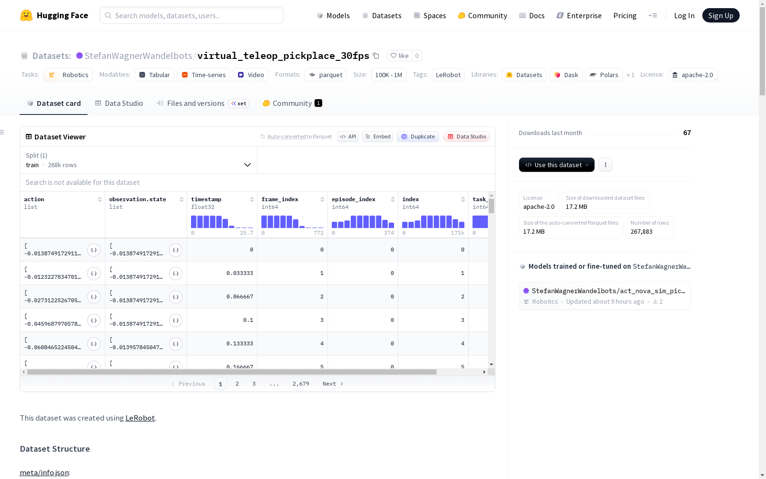Expand the action cell in the timestamp 0 row
Viewport: 766px width, 479px height.
(x=94, y=250)
